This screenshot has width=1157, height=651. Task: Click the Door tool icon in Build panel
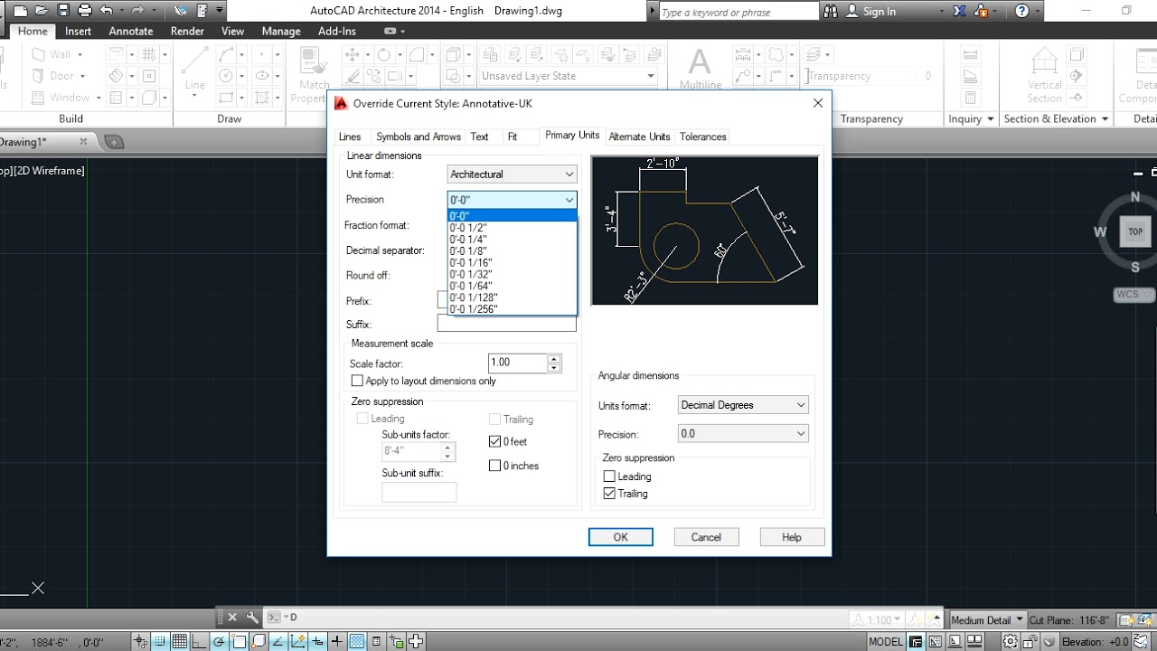coord(39,76)
